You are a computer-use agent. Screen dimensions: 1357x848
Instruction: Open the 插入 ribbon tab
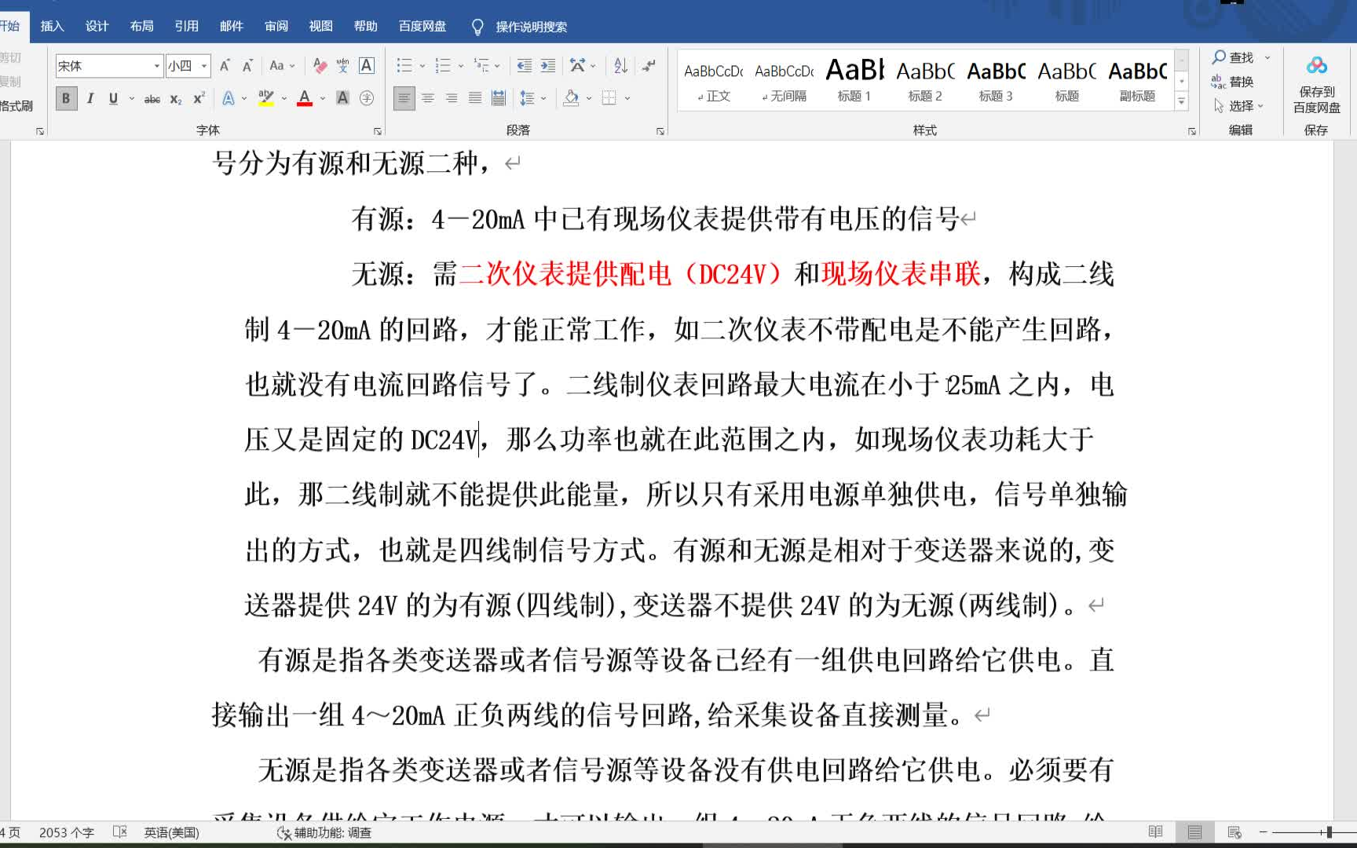pyautogui.click(x=52, y=27)
